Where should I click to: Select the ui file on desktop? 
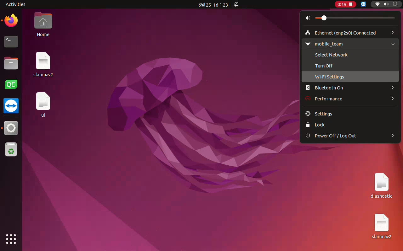click(43, 105)
